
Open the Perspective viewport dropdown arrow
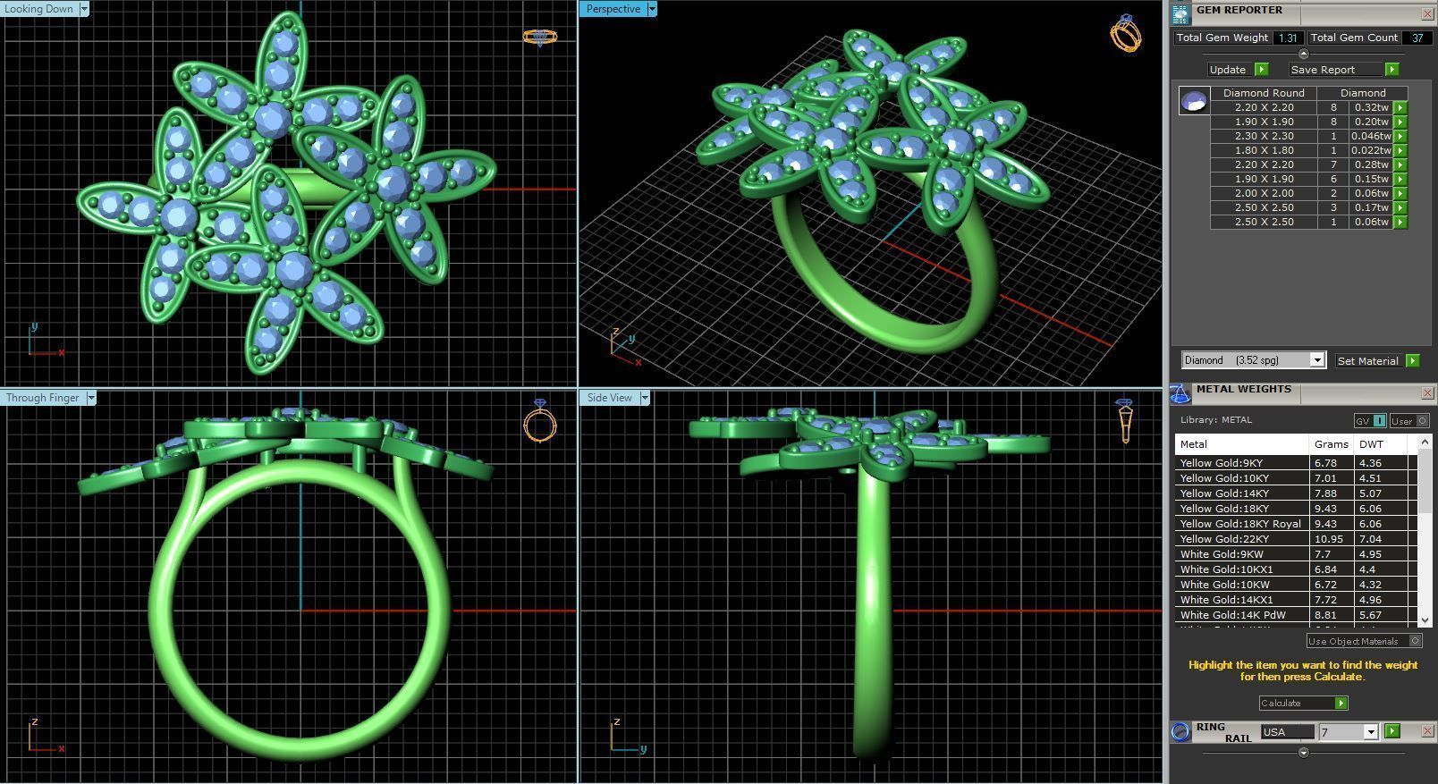tap(652, 9)
